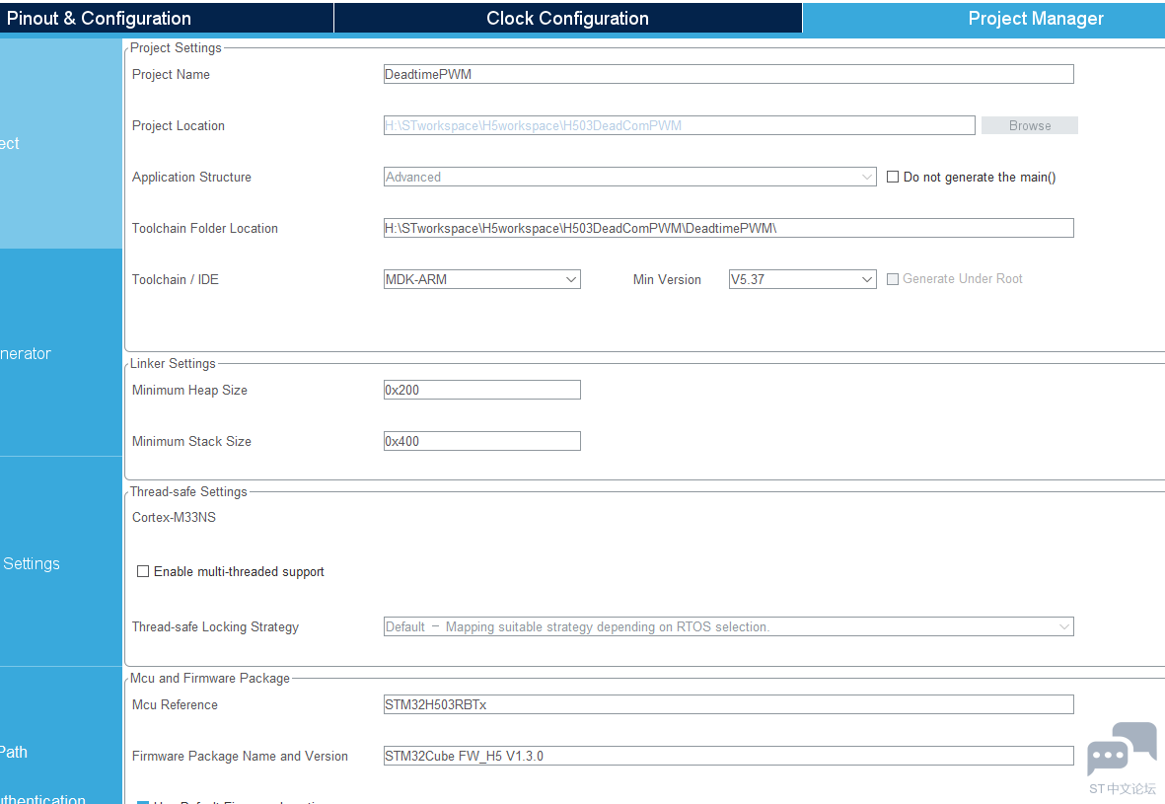Select the Project Manager tab
The image size is (1165, 804).
(x=983, y=18)
